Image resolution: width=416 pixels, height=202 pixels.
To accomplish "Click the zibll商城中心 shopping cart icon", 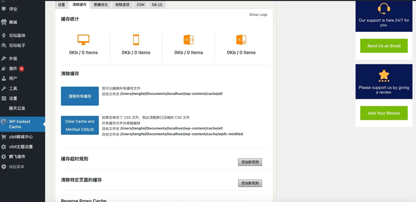I will click(x=4, y=137).
